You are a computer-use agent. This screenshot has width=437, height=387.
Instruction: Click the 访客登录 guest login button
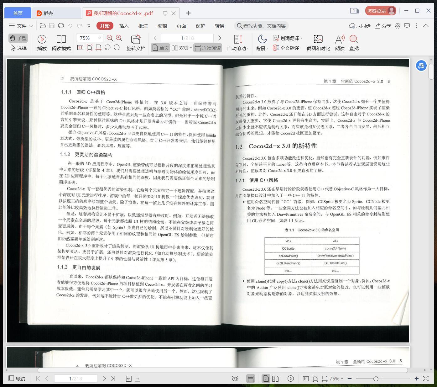point(380,11)
